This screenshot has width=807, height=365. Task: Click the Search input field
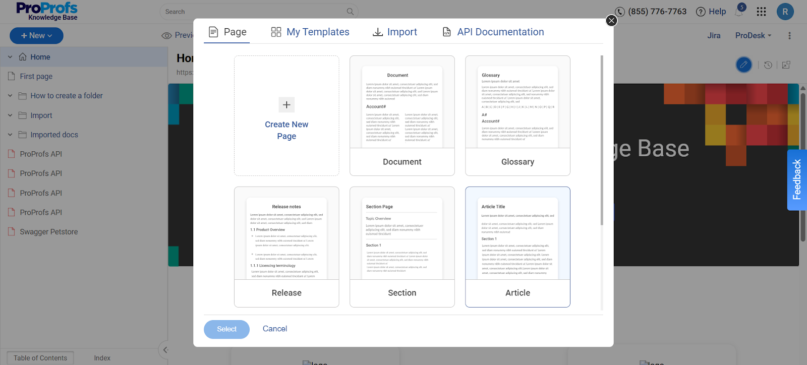pos(259,12)
